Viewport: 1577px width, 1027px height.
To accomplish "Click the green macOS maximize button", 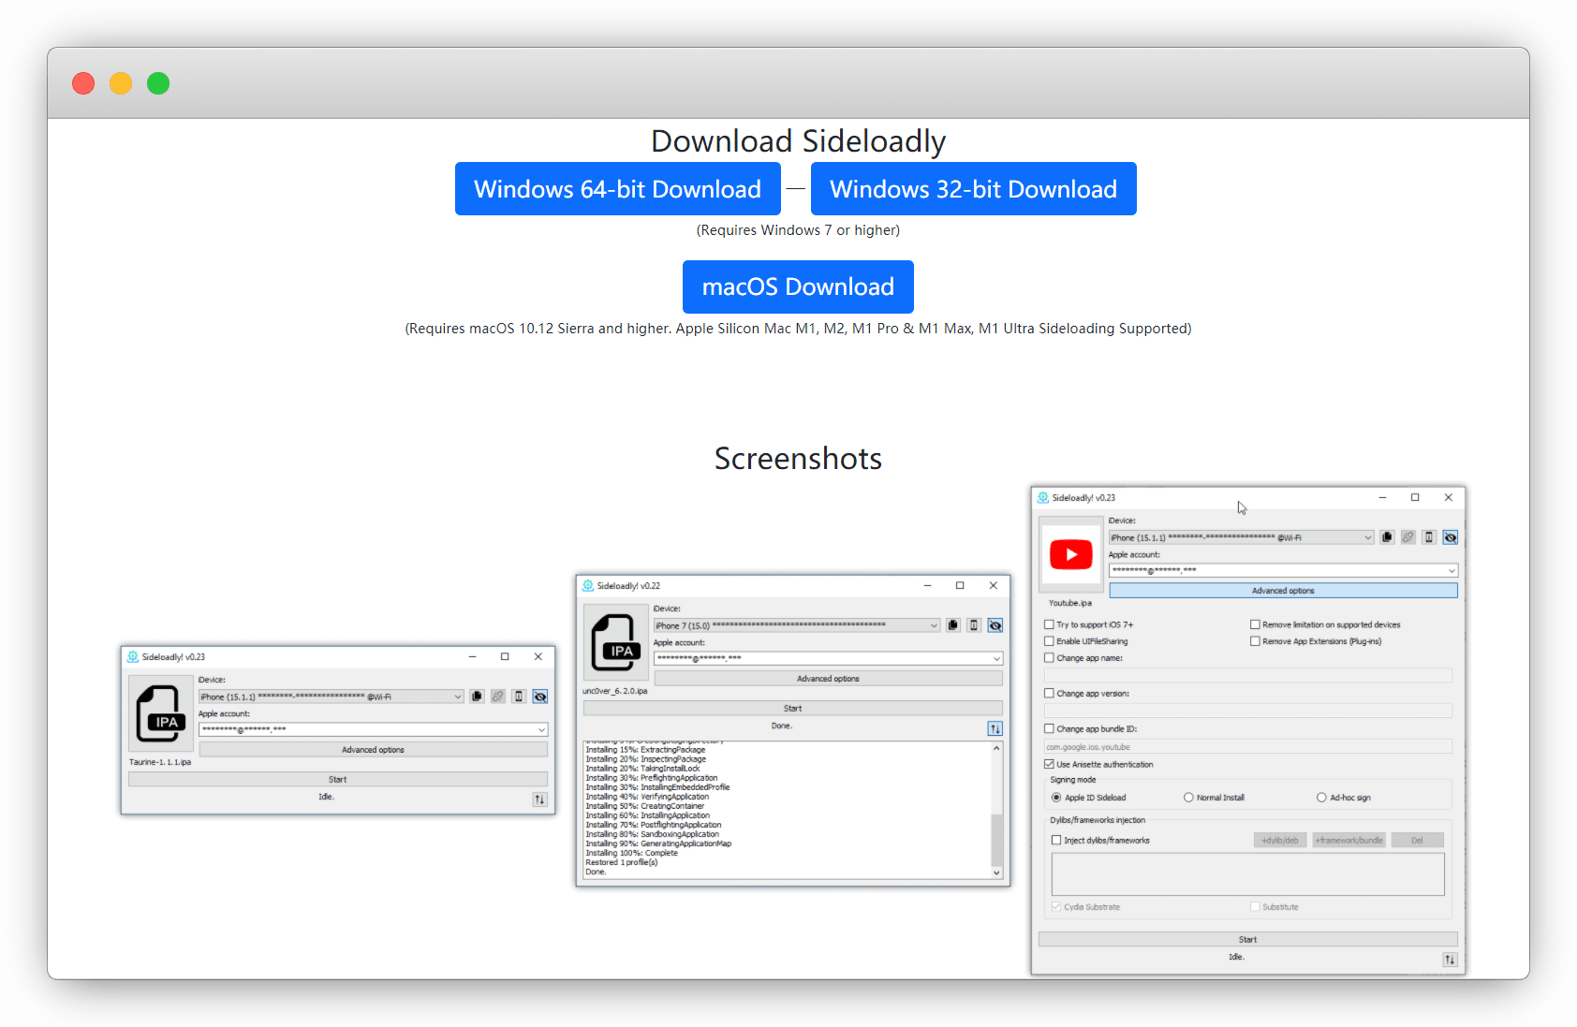I will tap(158, 83).
